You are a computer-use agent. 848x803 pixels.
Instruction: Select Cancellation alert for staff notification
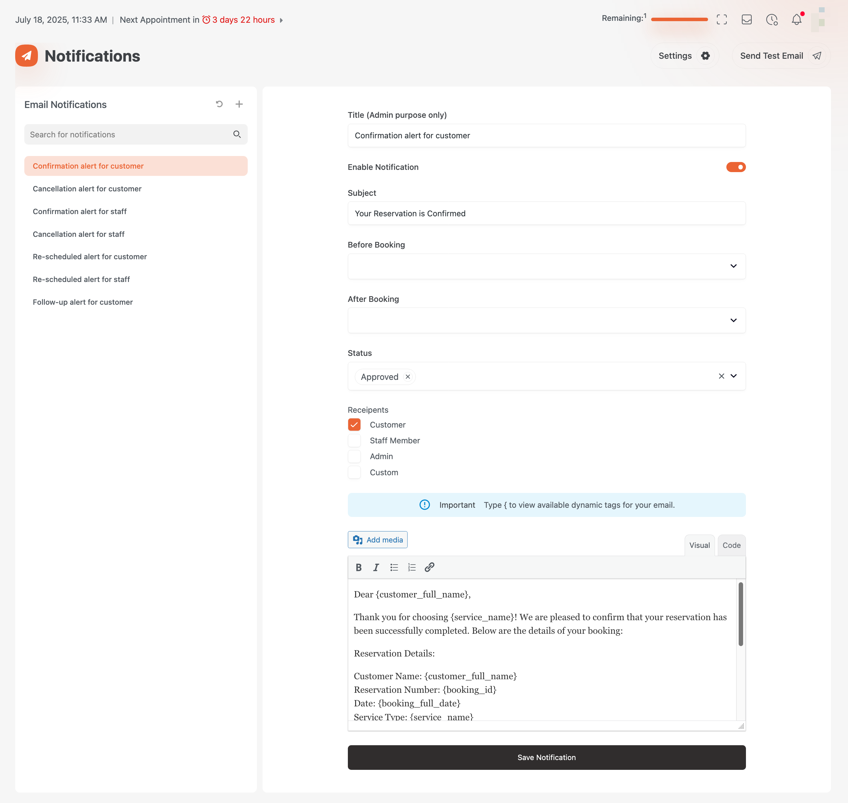tap(78, 234)
